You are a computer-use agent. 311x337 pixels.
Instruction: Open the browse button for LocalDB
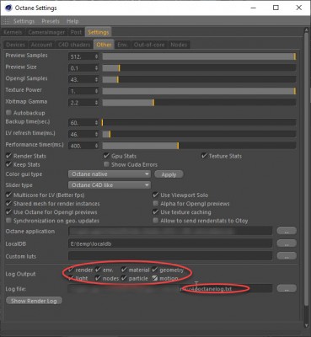(287, 243)
